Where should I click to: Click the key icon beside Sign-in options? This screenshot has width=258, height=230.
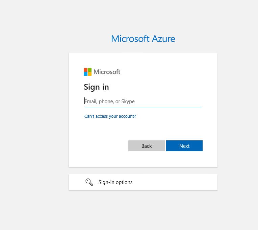[89, 182]
